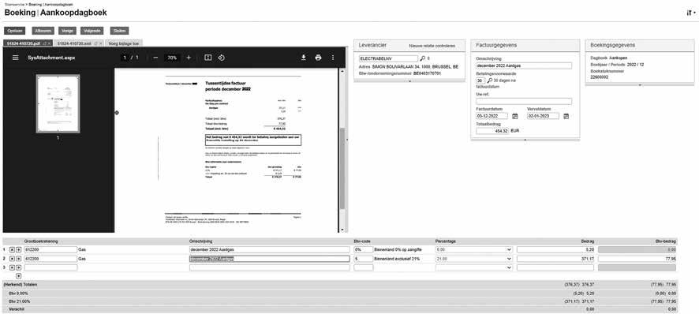Download the PDF attachment
Viewport: 699px width, 314px height.
click(x=304, y=58)
